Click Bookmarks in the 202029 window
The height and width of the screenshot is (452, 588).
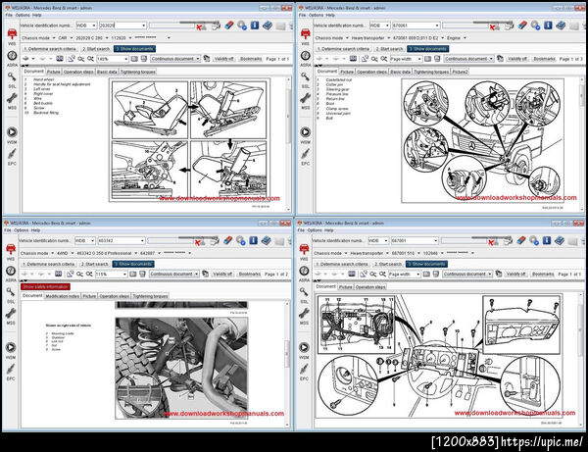251,59
